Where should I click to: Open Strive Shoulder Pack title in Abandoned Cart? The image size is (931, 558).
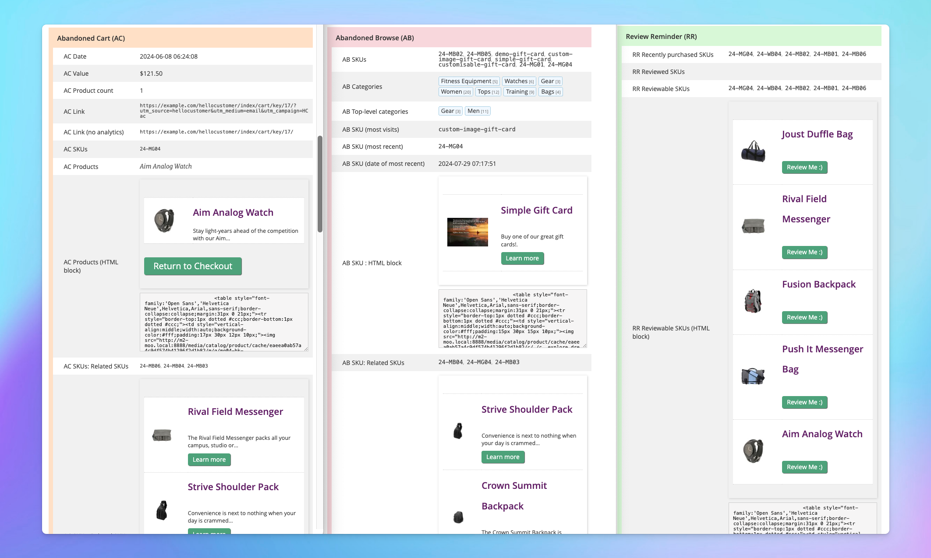click(233, 487)
